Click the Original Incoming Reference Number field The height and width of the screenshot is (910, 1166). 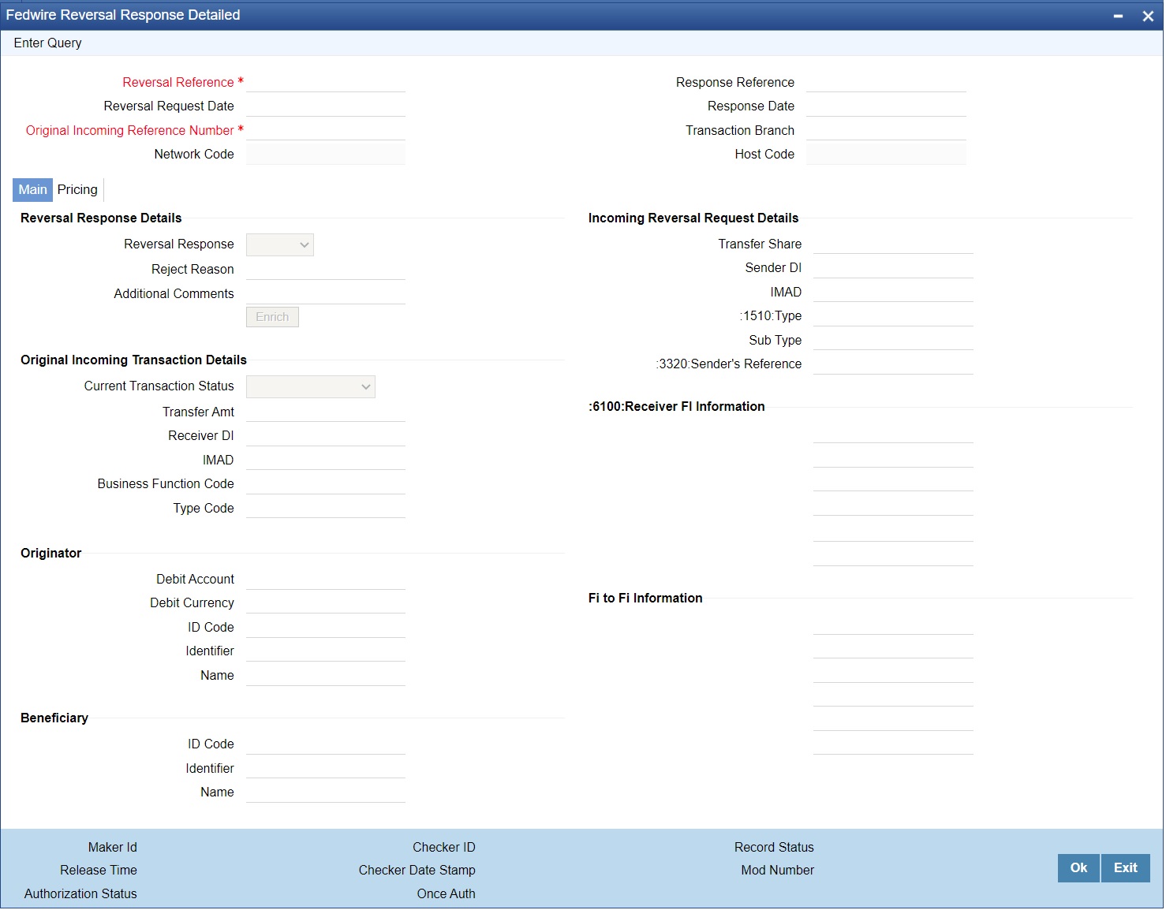tap(326, 131)
